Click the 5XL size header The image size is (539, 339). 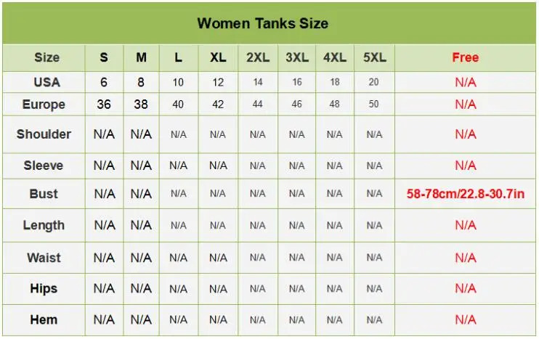[374, 57]
